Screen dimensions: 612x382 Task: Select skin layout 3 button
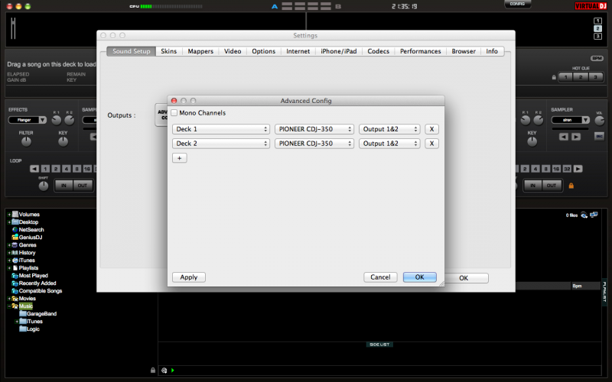click(597, 36)
